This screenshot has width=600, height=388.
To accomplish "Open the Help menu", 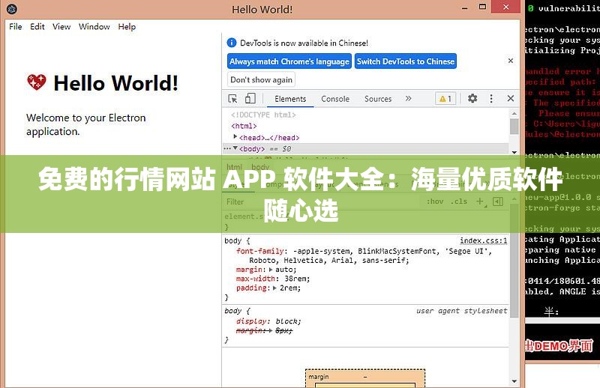I will click(x=127, y=26).
